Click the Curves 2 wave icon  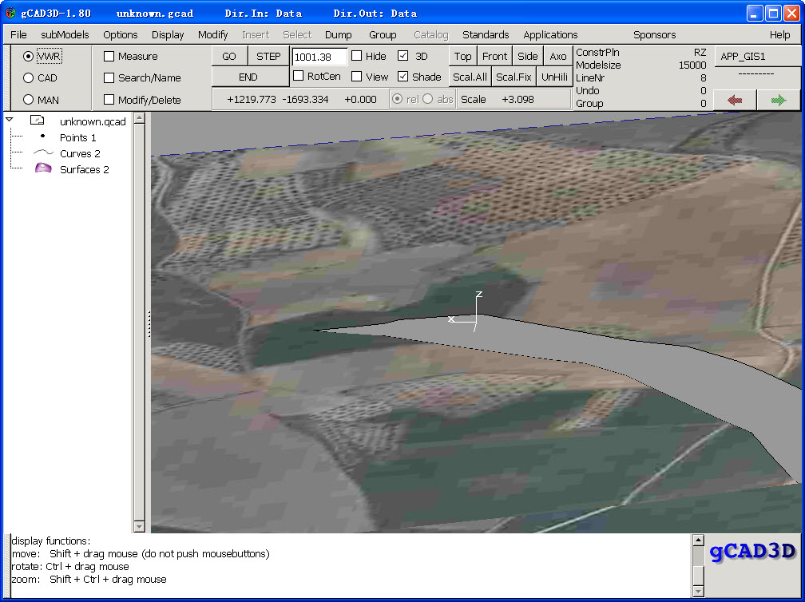[x=42, y=153]
